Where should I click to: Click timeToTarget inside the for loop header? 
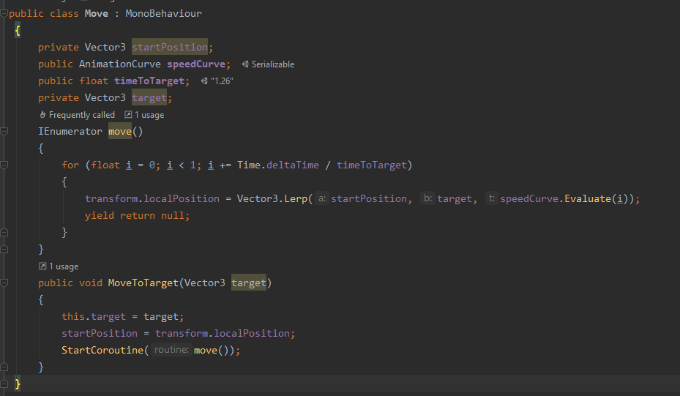[372, 165]
